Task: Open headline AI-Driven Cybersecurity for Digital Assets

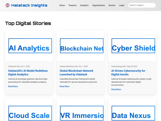Action: tap(128, 73)
